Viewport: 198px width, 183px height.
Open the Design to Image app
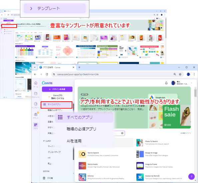pos(152,154)
